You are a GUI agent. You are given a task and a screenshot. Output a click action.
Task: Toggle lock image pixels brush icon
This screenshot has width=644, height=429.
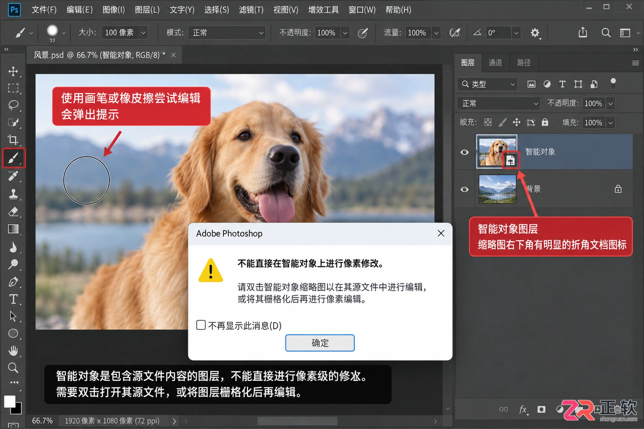coord(503,122)
